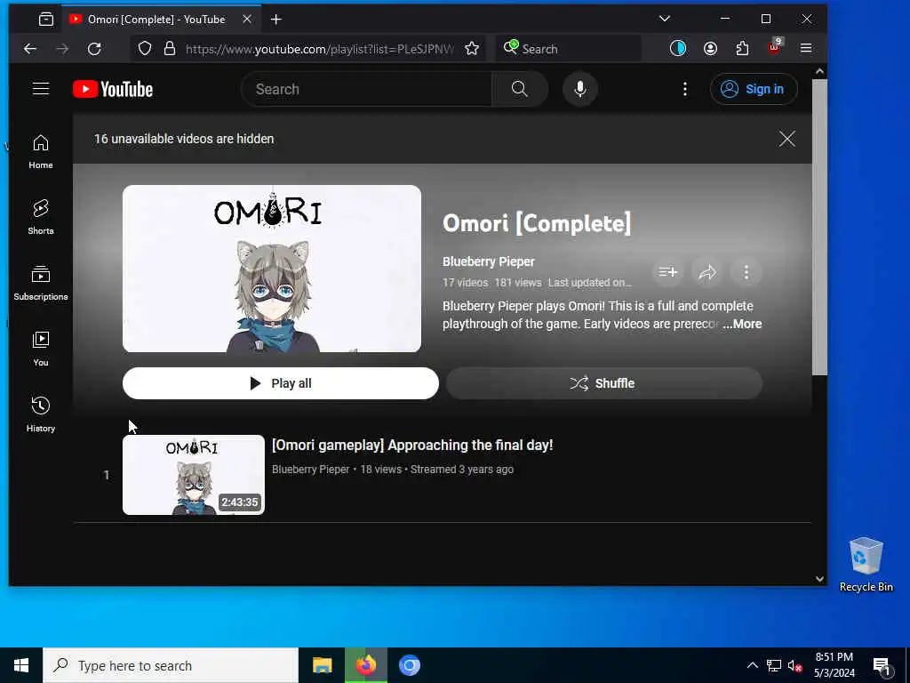Click the Play all button
This screenshot has height=683, width=910.
click(x=280, y=383)
